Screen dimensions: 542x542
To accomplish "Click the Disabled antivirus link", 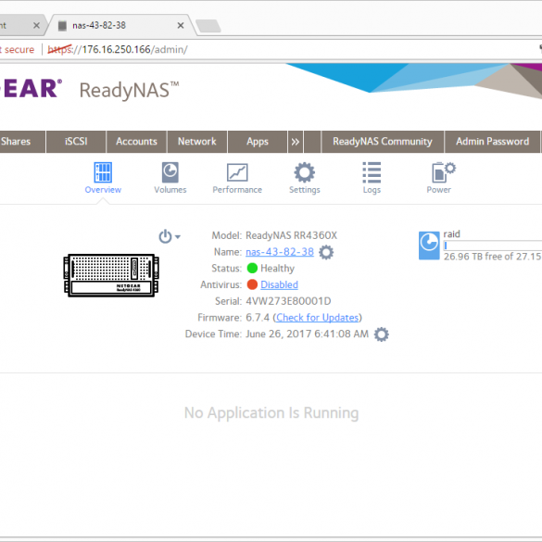I will pos(279,284).
